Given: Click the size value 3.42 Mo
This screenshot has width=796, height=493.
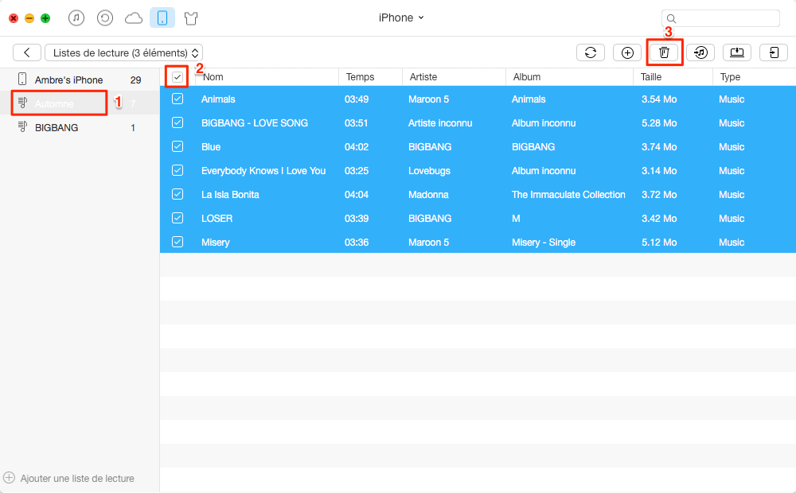Looking at the screenshot, I should tap(659, 219).
